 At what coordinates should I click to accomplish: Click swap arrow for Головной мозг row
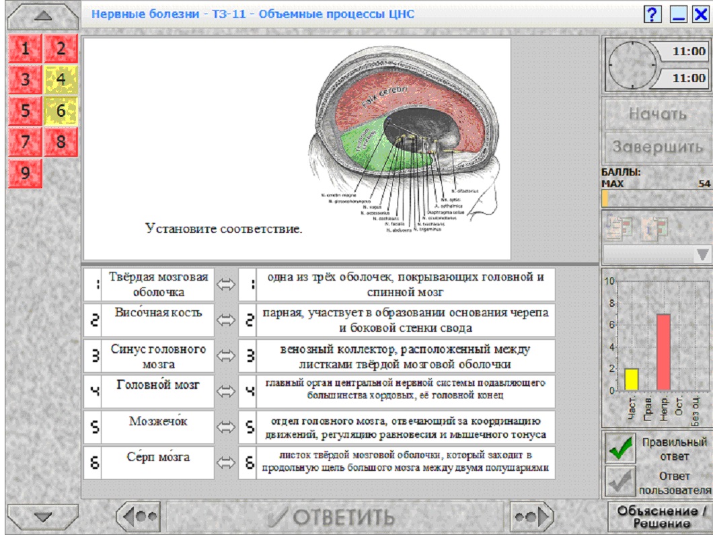tap(226, 391)
